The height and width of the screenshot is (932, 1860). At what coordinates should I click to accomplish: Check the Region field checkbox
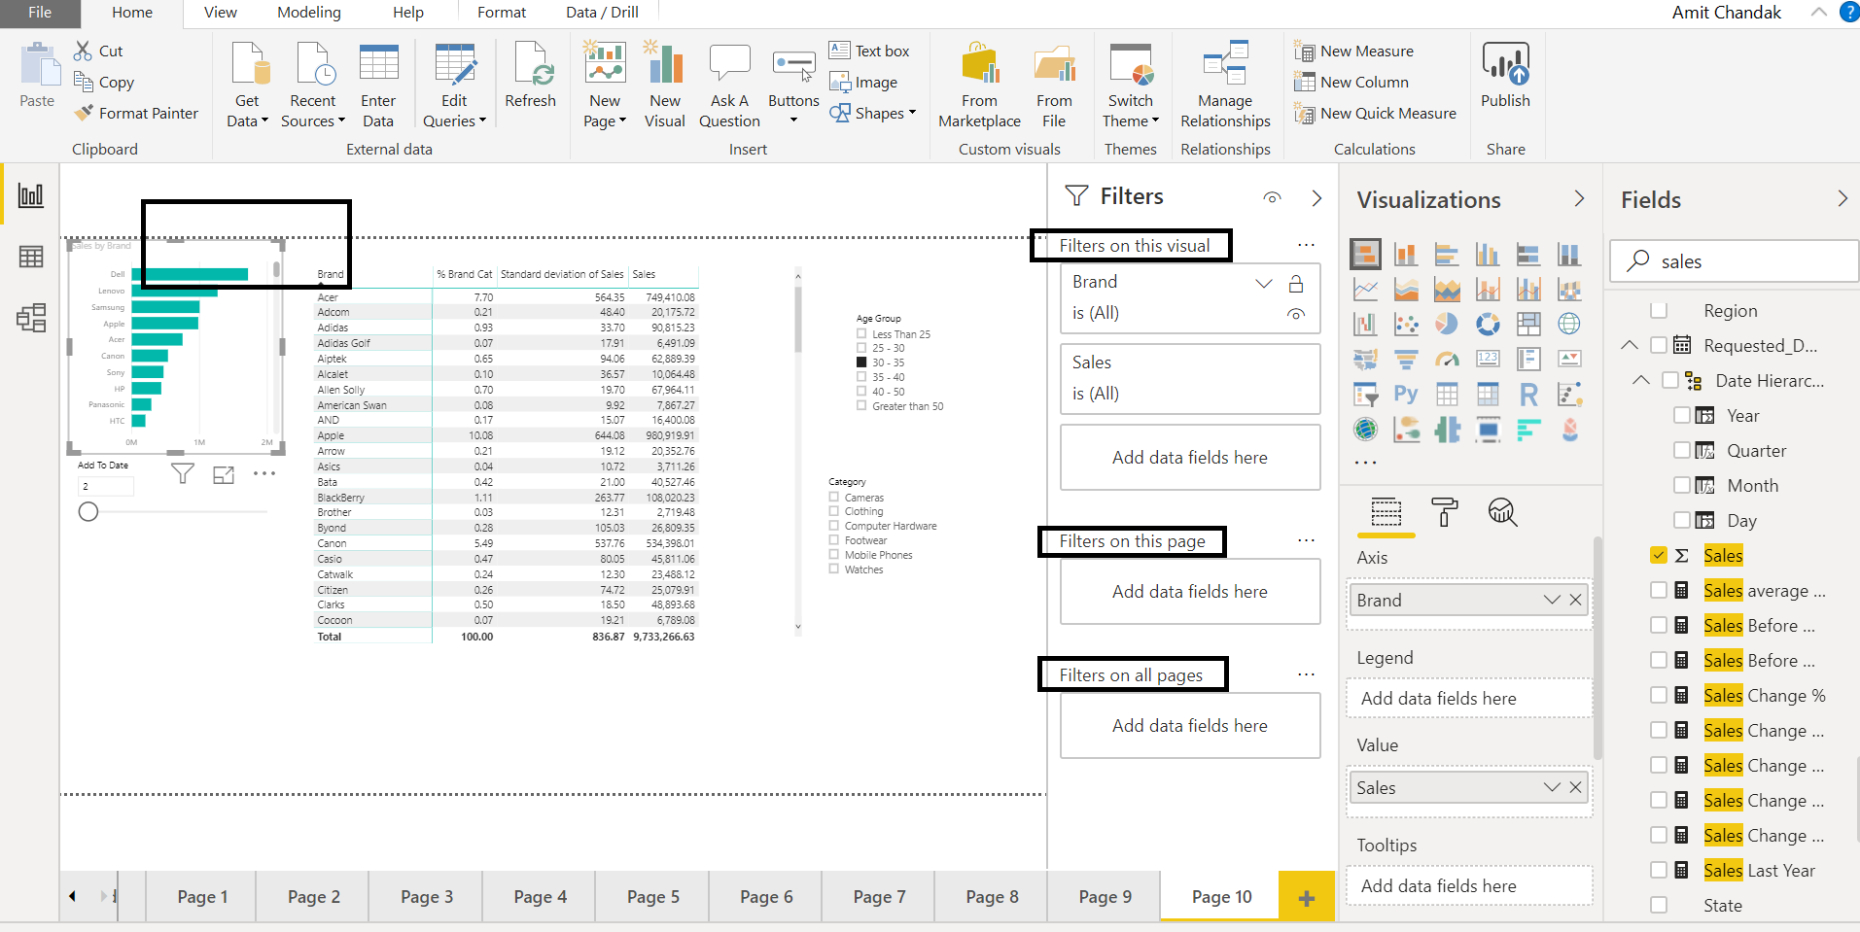pyautogui.click(x=1659, y=311)
